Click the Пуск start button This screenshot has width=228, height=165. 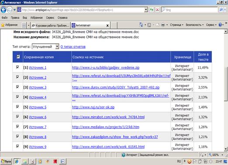click(x=6, y=162)
